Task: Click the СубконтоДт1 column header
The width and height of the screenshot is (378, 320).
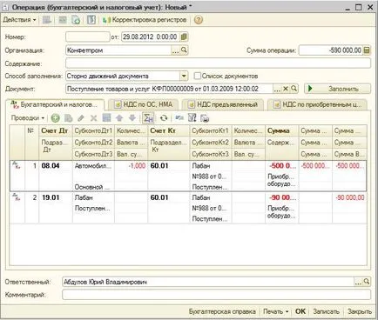Action: point(93,130)
